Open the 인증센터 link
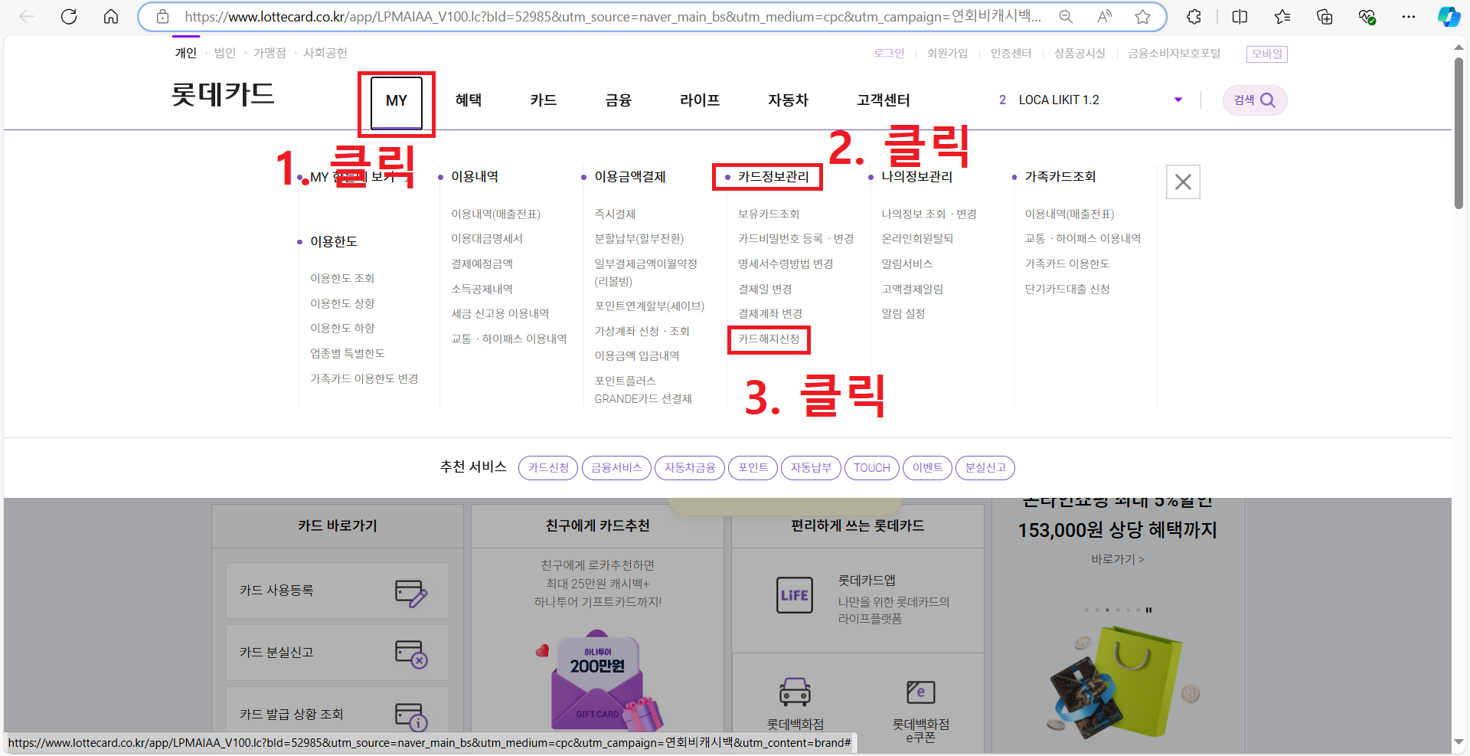Screen dimensions: 1470x756 pos(1011,53)
